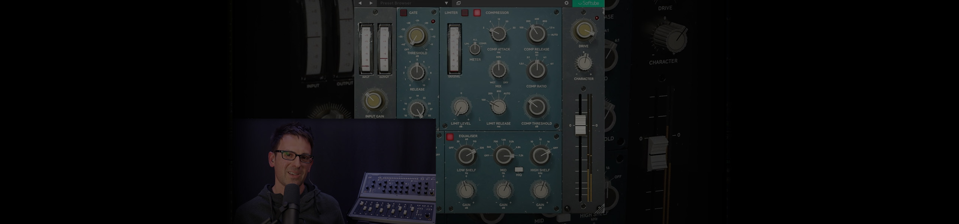Click the Softube logo button
Viewport: 959px width, 224px height.
click(588, 3)
